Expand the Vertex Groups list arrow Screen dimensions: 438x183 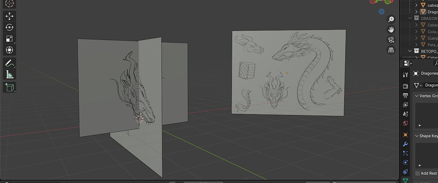pos(420,125)
